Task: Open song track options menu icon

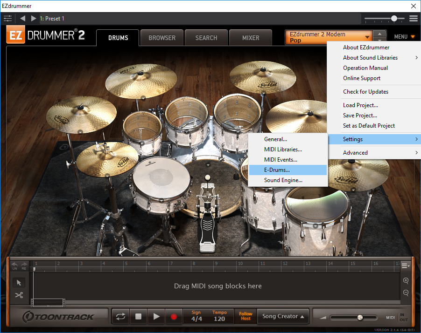Action: (x=406, y=266)
